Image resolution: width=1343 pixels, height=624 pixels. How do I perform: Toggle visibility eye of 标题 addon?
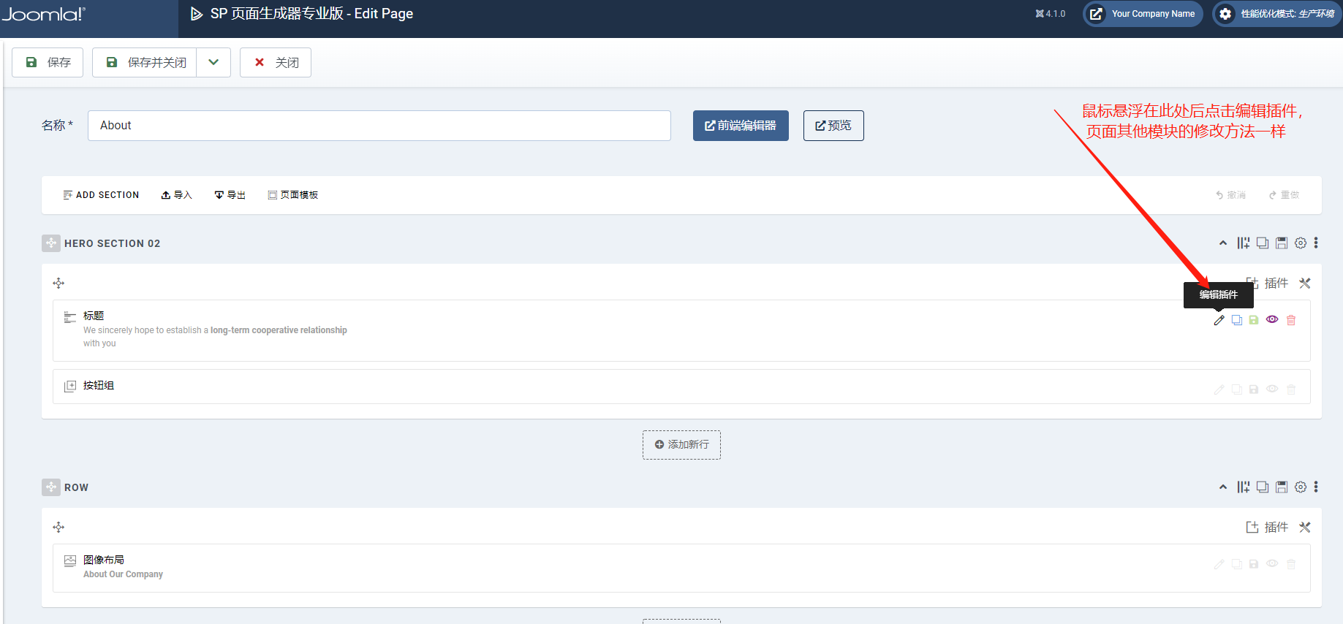(1272, 319)
